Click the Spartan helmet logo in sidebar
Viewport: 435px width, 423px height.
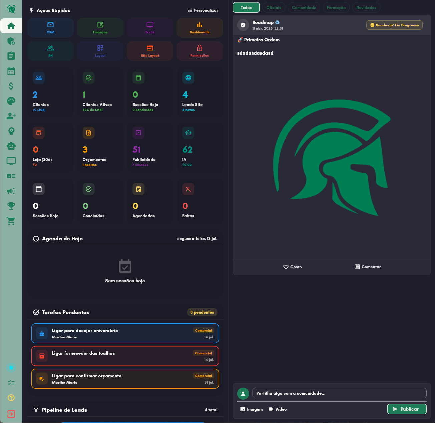click(11, 9)
